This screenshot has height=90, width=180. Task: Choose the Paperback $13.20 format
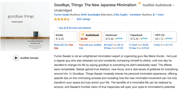pos(140,37)
